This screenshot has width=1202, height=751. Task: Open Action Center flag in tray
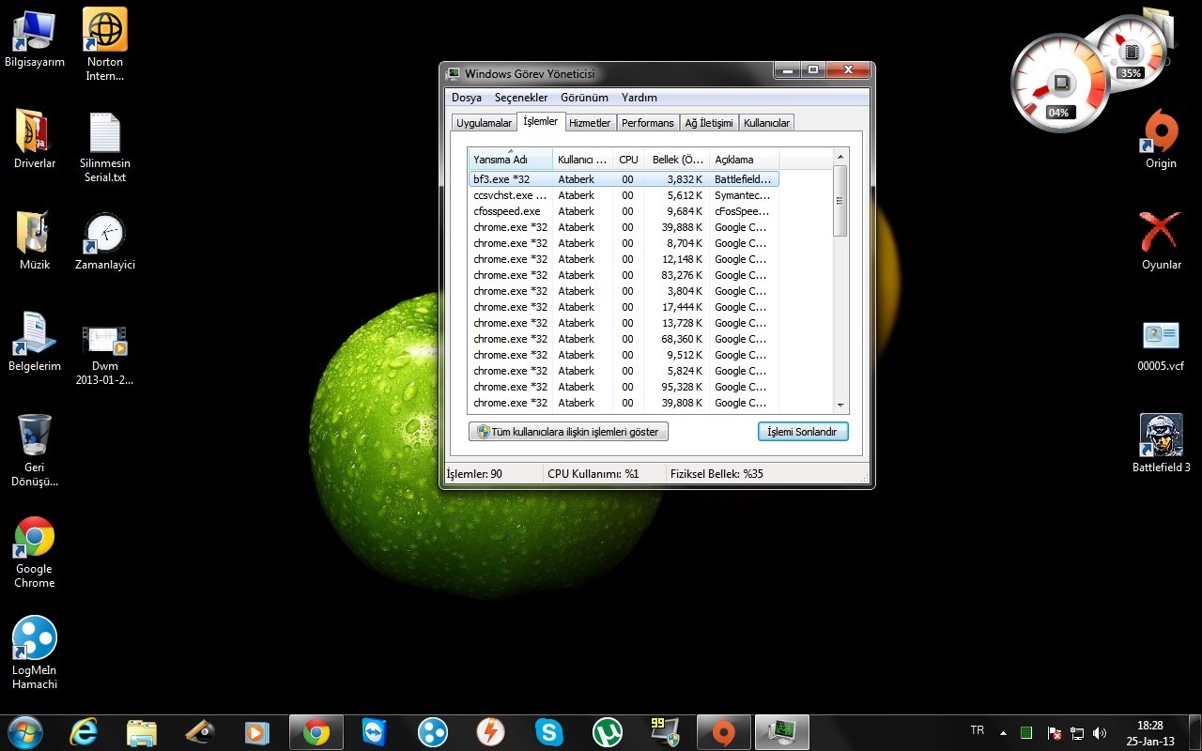[1055, 733]
